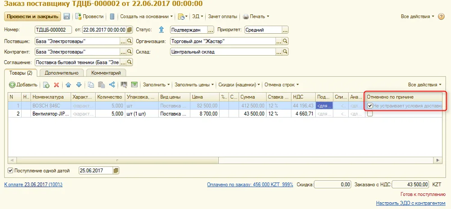
Task: Open the Отмена строк dropdown
Action: point(281,84)
